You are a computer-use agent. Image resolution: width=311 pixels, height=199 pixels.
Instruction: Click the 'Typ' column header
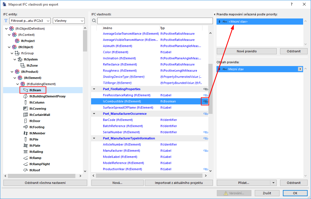(x=181, y=28)
